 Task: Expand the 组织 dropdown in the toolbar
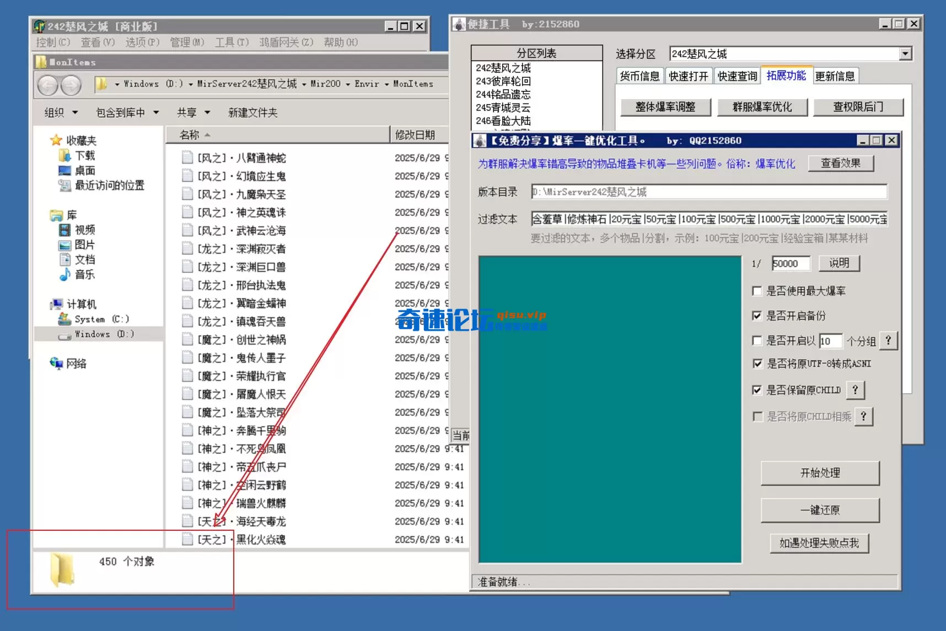pos(60,112)
